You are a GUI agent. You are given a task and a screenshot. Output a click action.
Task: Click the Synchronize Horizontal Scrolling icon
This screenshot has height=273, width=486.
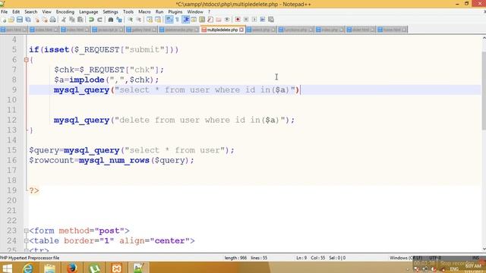(158, 20)
